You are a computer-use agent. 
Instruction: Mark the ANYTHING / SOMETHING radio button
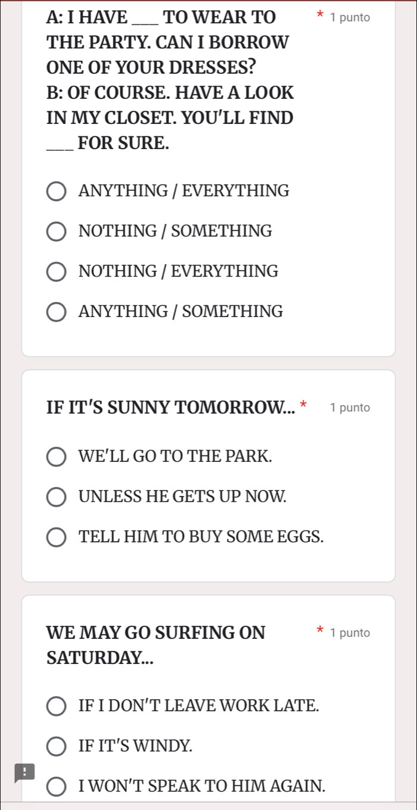point(57,312)
